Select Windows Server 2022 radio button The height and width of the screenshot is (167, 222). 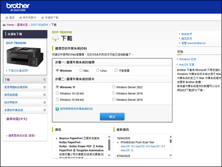pos(114,87)
